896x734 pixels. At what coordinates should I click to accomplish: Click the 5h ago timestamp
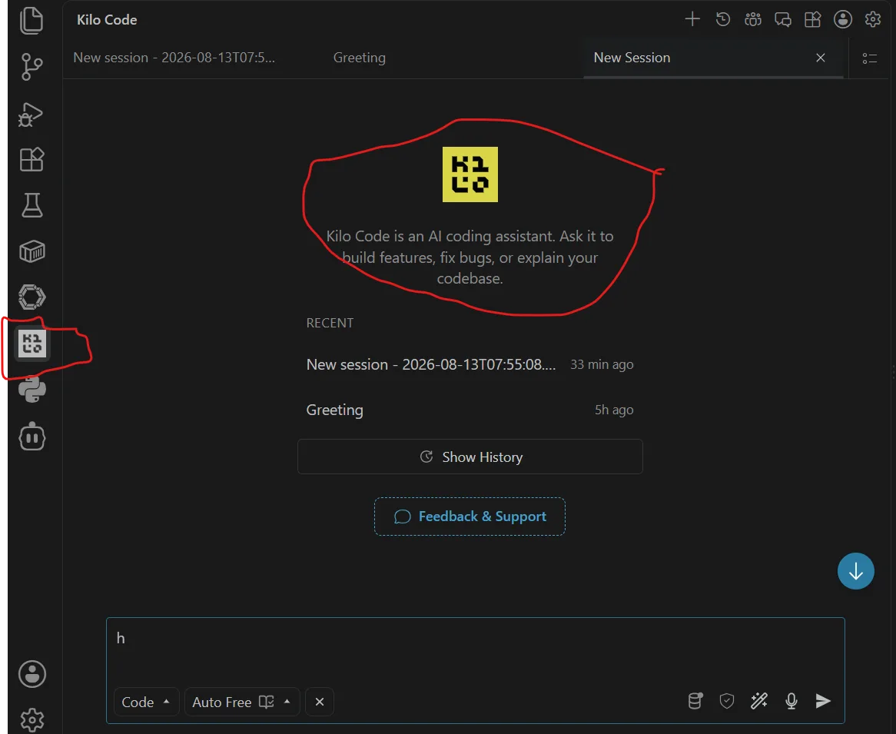[x=614, y=410]
